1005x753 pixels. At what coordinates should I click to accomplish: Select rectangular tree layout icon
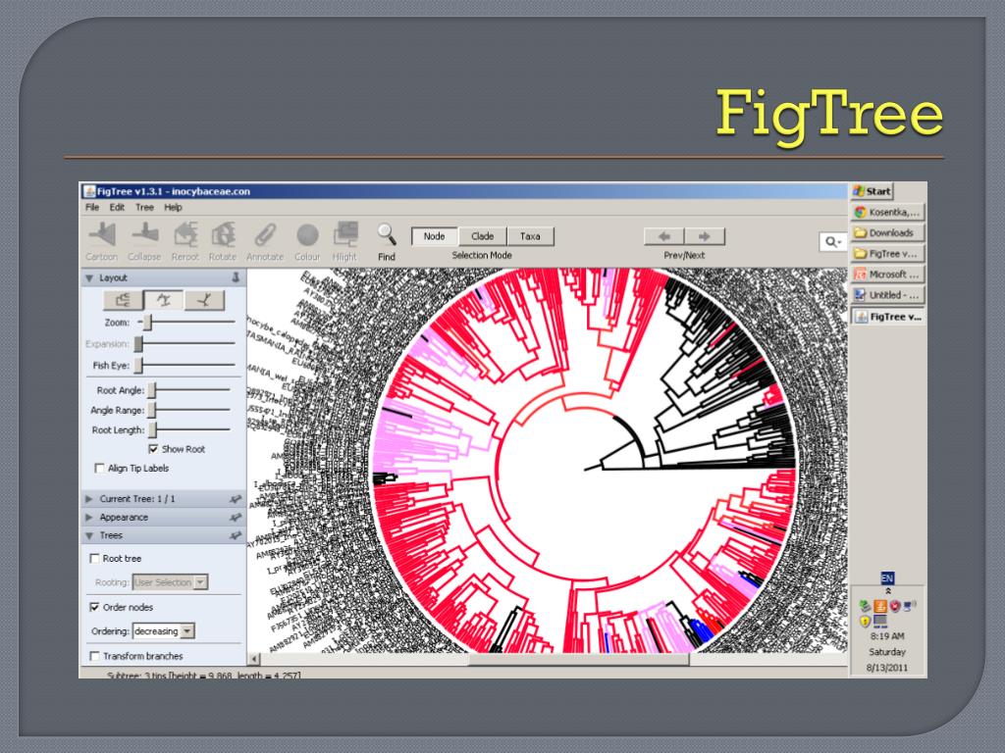pos(123,300)
